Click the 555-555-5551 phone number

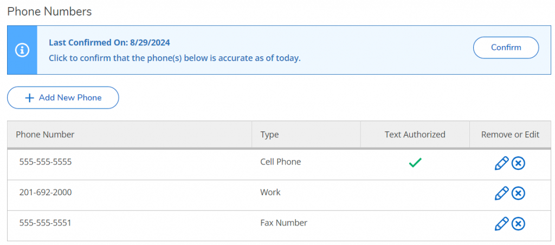[46, 223]
